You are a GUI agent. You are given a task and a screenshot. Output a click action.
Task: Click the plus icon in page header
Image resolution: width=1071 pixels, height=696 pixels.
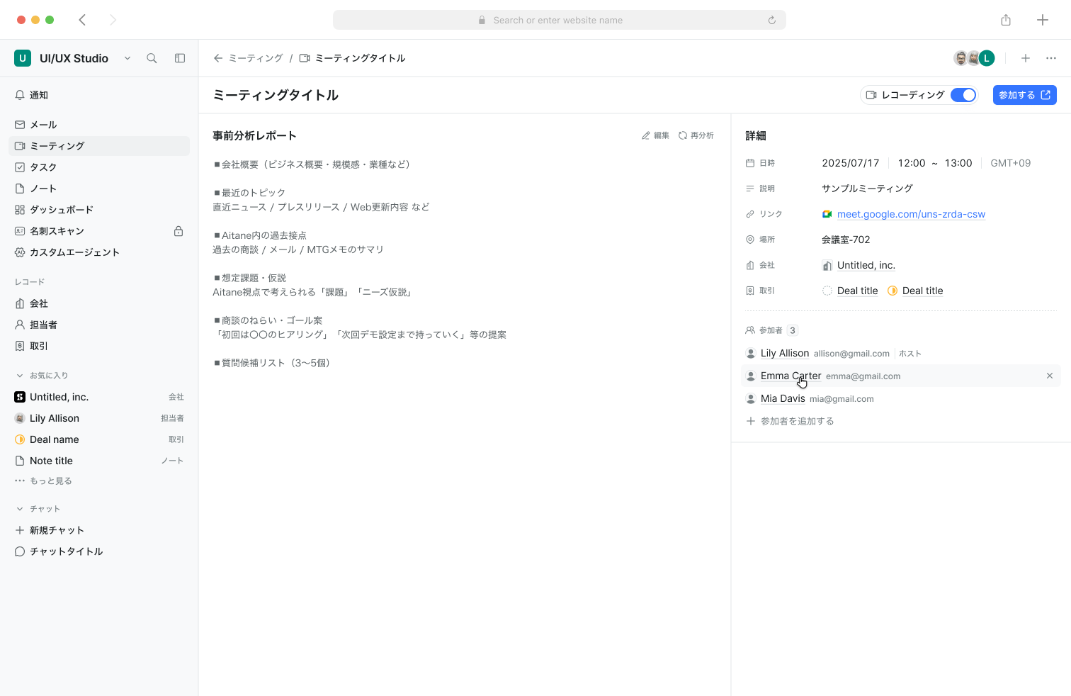[x=1026, y=58]
